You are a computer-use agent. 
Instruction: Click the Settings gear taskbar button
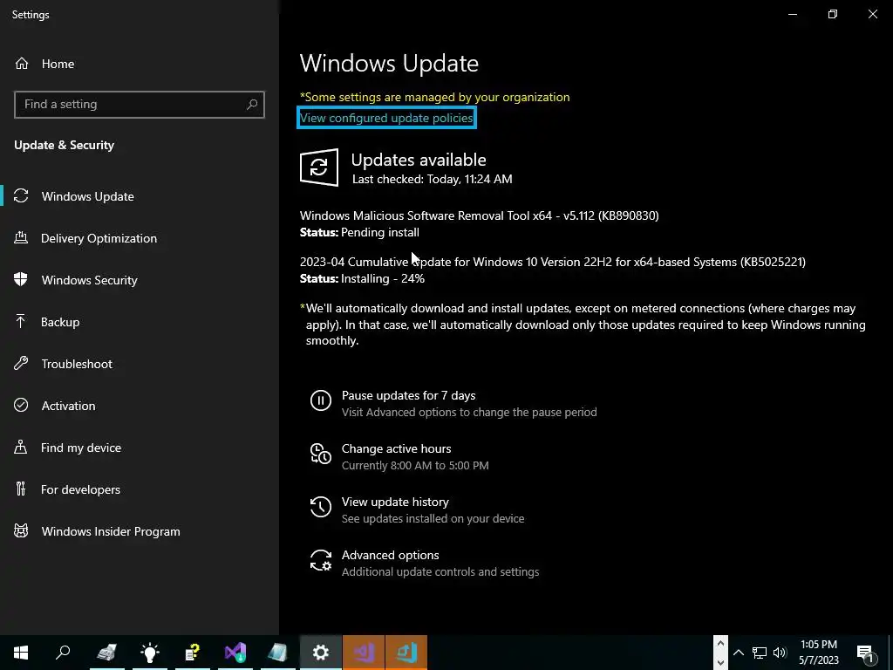point(321,653)
